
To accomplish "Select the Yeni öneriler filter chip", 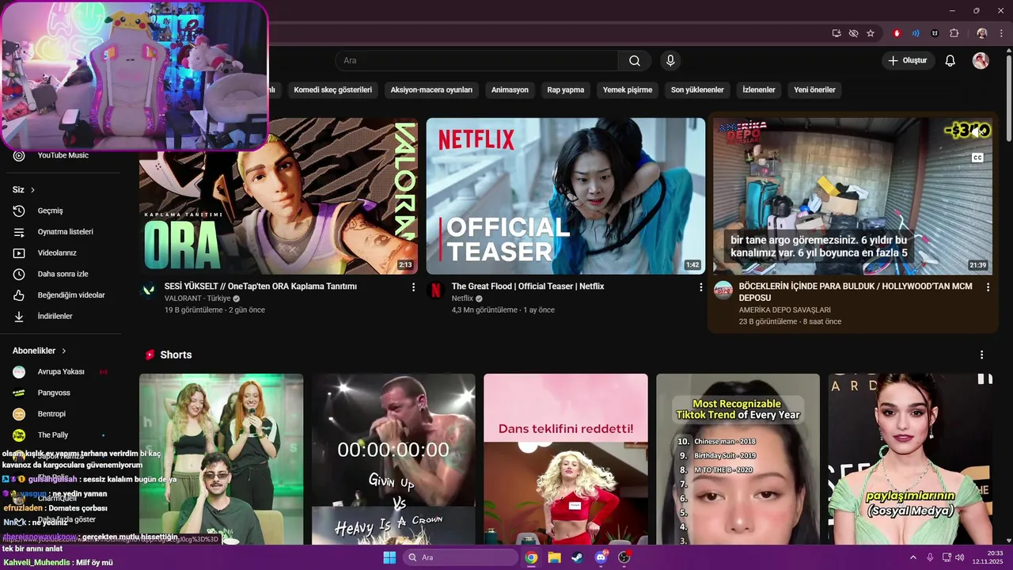I will [x=814, y=89].
